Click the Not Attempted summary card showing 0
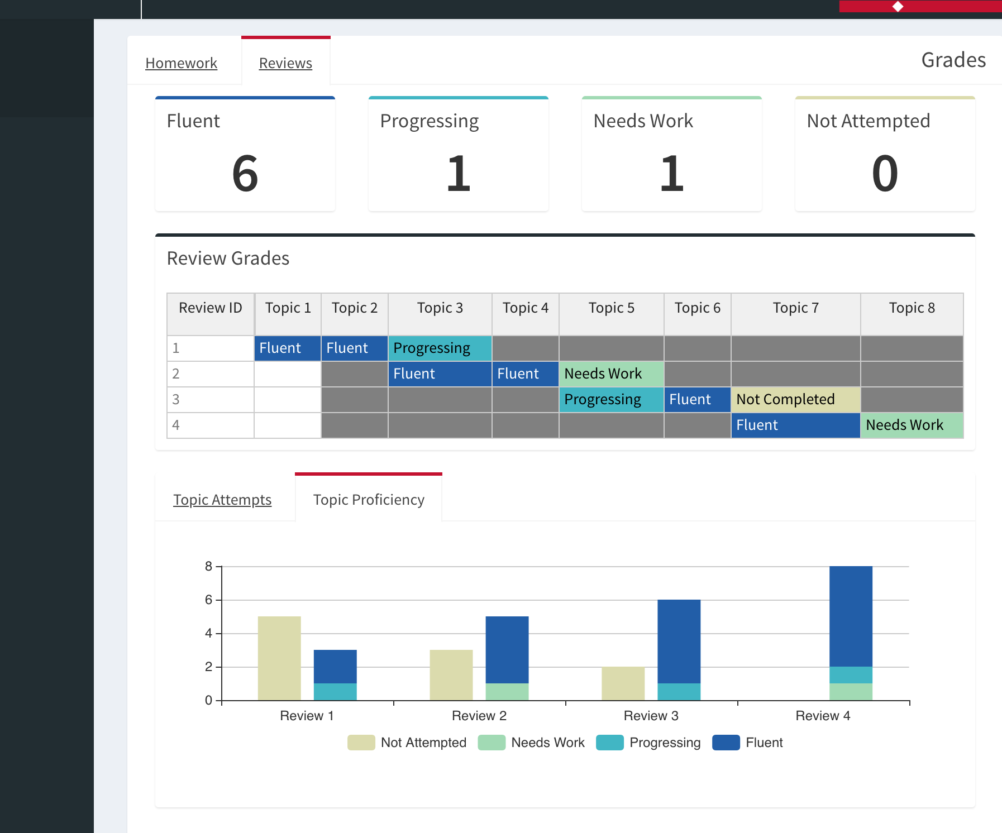Image resolution: width=1002 pixels, height=833 pixels. coord(885,155)
